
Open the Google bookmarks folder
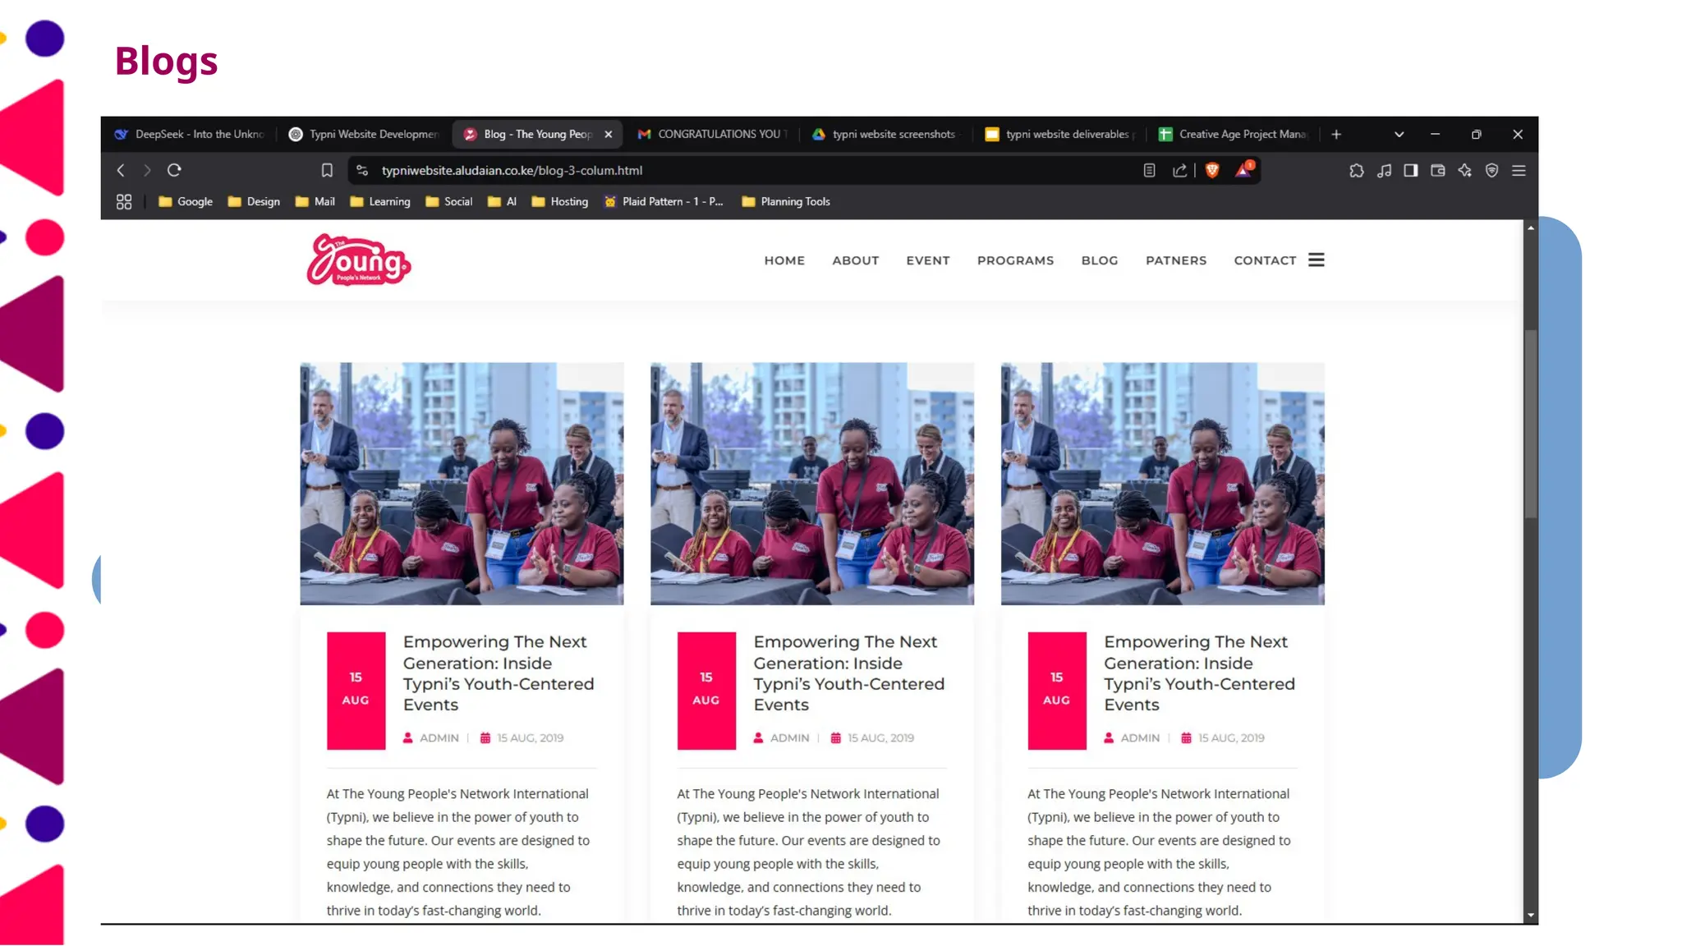[x=186, y=201]
